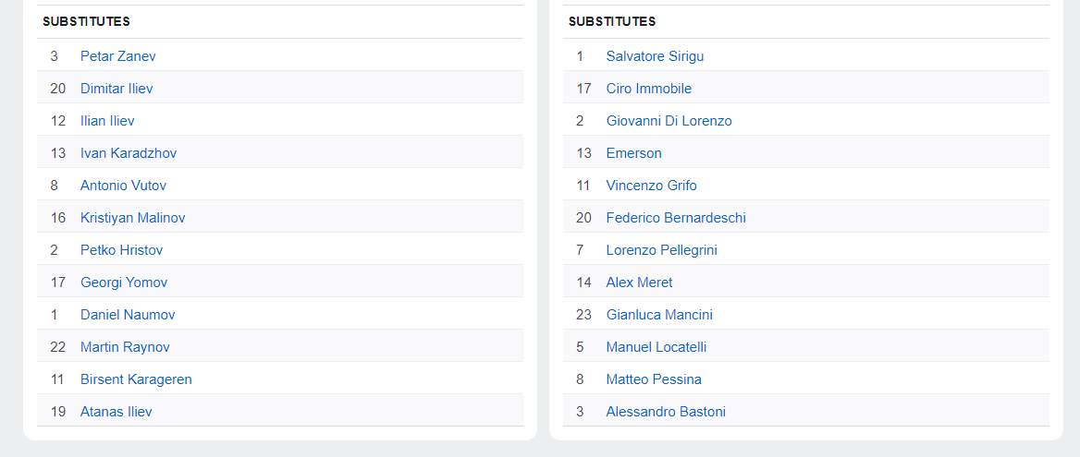The width and height of the screenshot is (1080, 457).
Task: Click Antonio Vutov's name
Action: pyautogui.click(x=123, y=186)
